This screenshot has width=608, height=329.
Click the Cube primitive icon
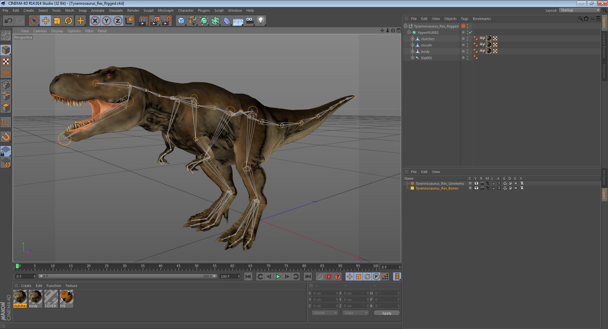coord(181,21)
